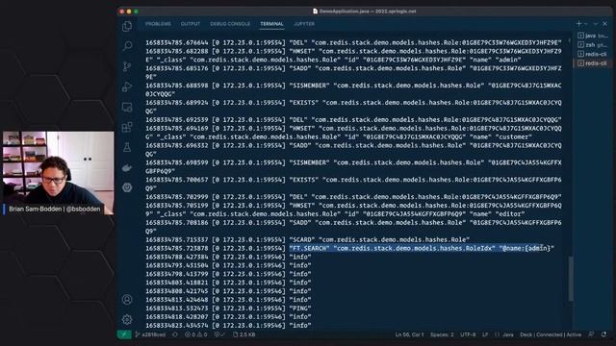Open the Manage gear icon
Image resolution: width=616 pixels, height=346 pixels.
pyautogui.click(x=127, y=320)
